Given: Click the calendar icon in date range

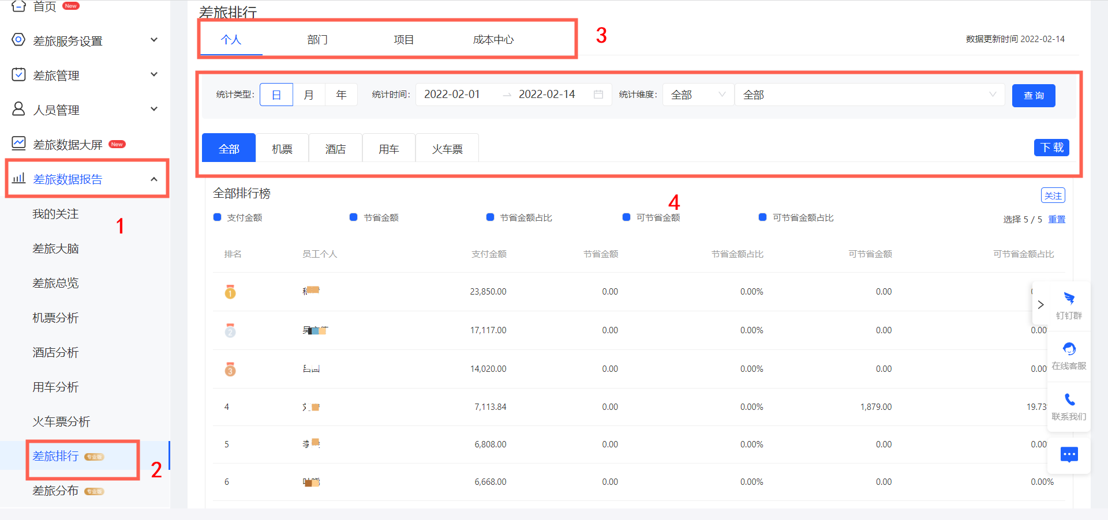Looking at the screenshot, I should (598, 95).
